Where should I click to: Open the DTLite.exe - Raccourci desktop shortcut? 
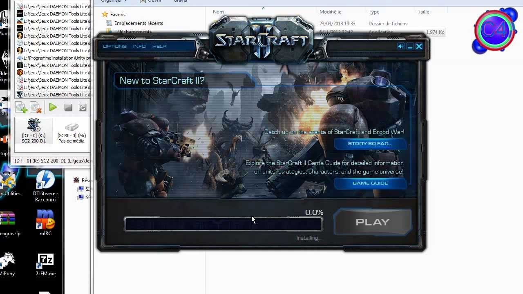[x=45, y=187]
